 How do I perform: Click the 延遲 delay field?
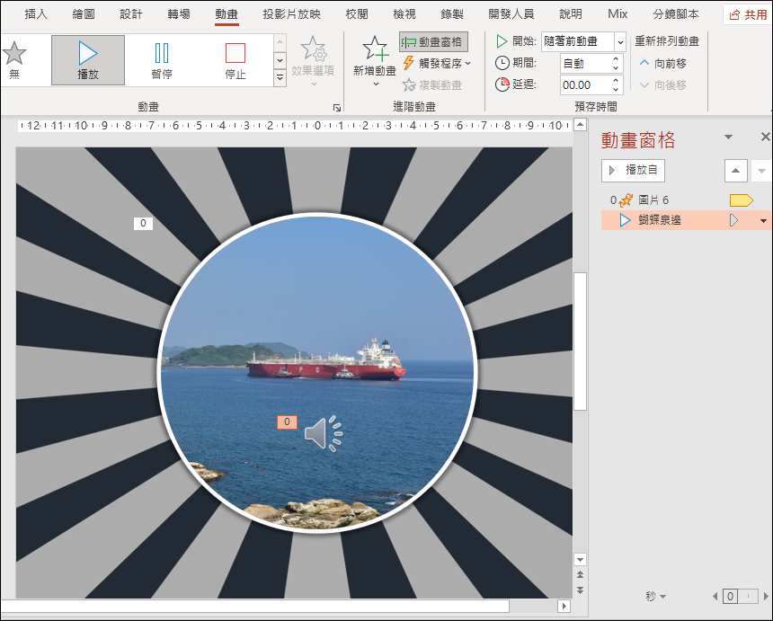tap(586, 84)
